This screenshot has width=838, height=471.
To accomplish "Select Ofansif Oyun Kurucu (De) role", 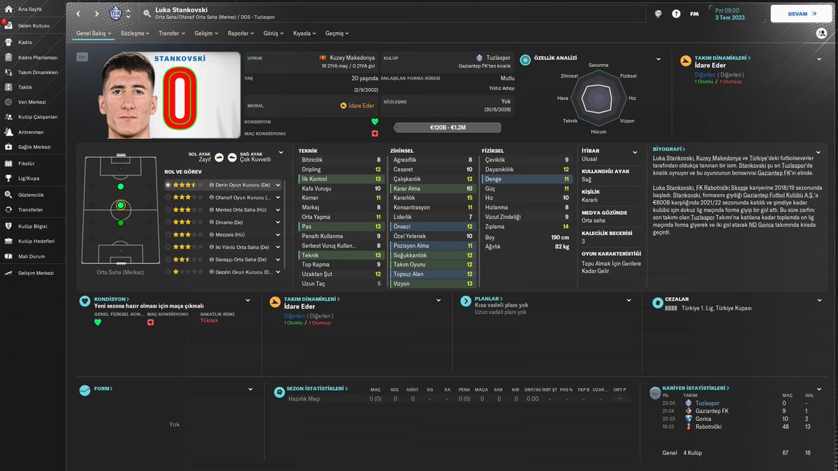I will [x=223, y=197].
